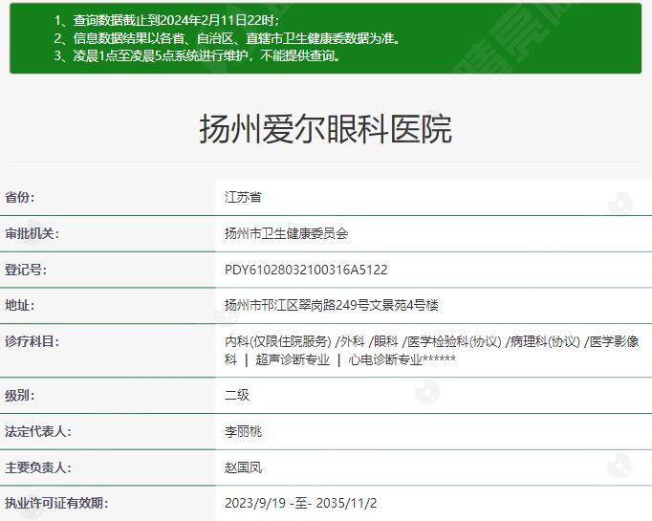Select registration number PDY61028032100316A5122
The height and width of the screenshot is (521, 652).
[306, 270]
